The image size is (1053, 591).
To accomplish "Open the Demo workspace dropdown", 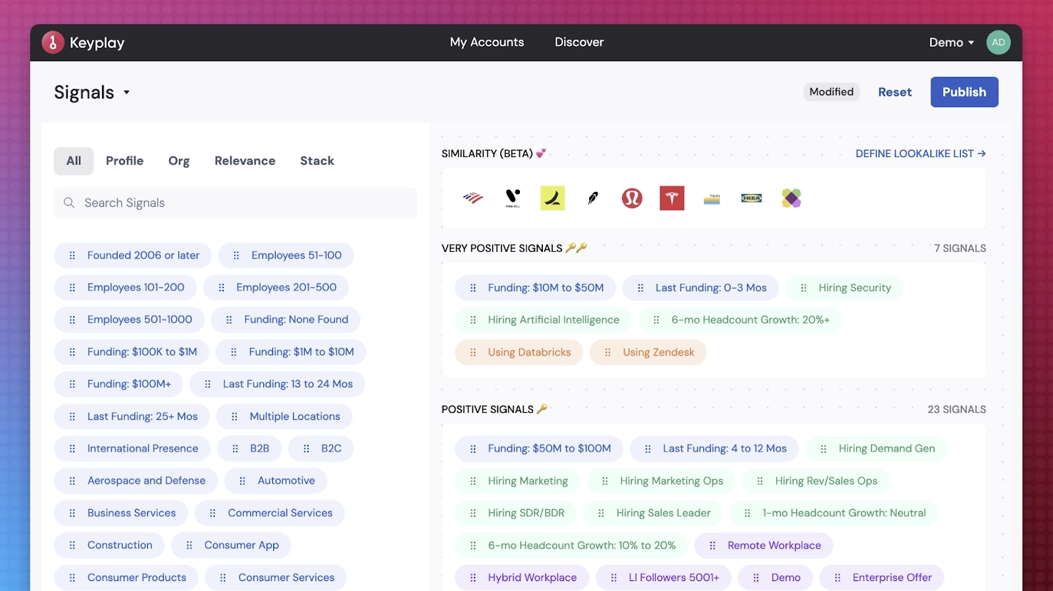I will pyautogui.click(x=952, y=42).
